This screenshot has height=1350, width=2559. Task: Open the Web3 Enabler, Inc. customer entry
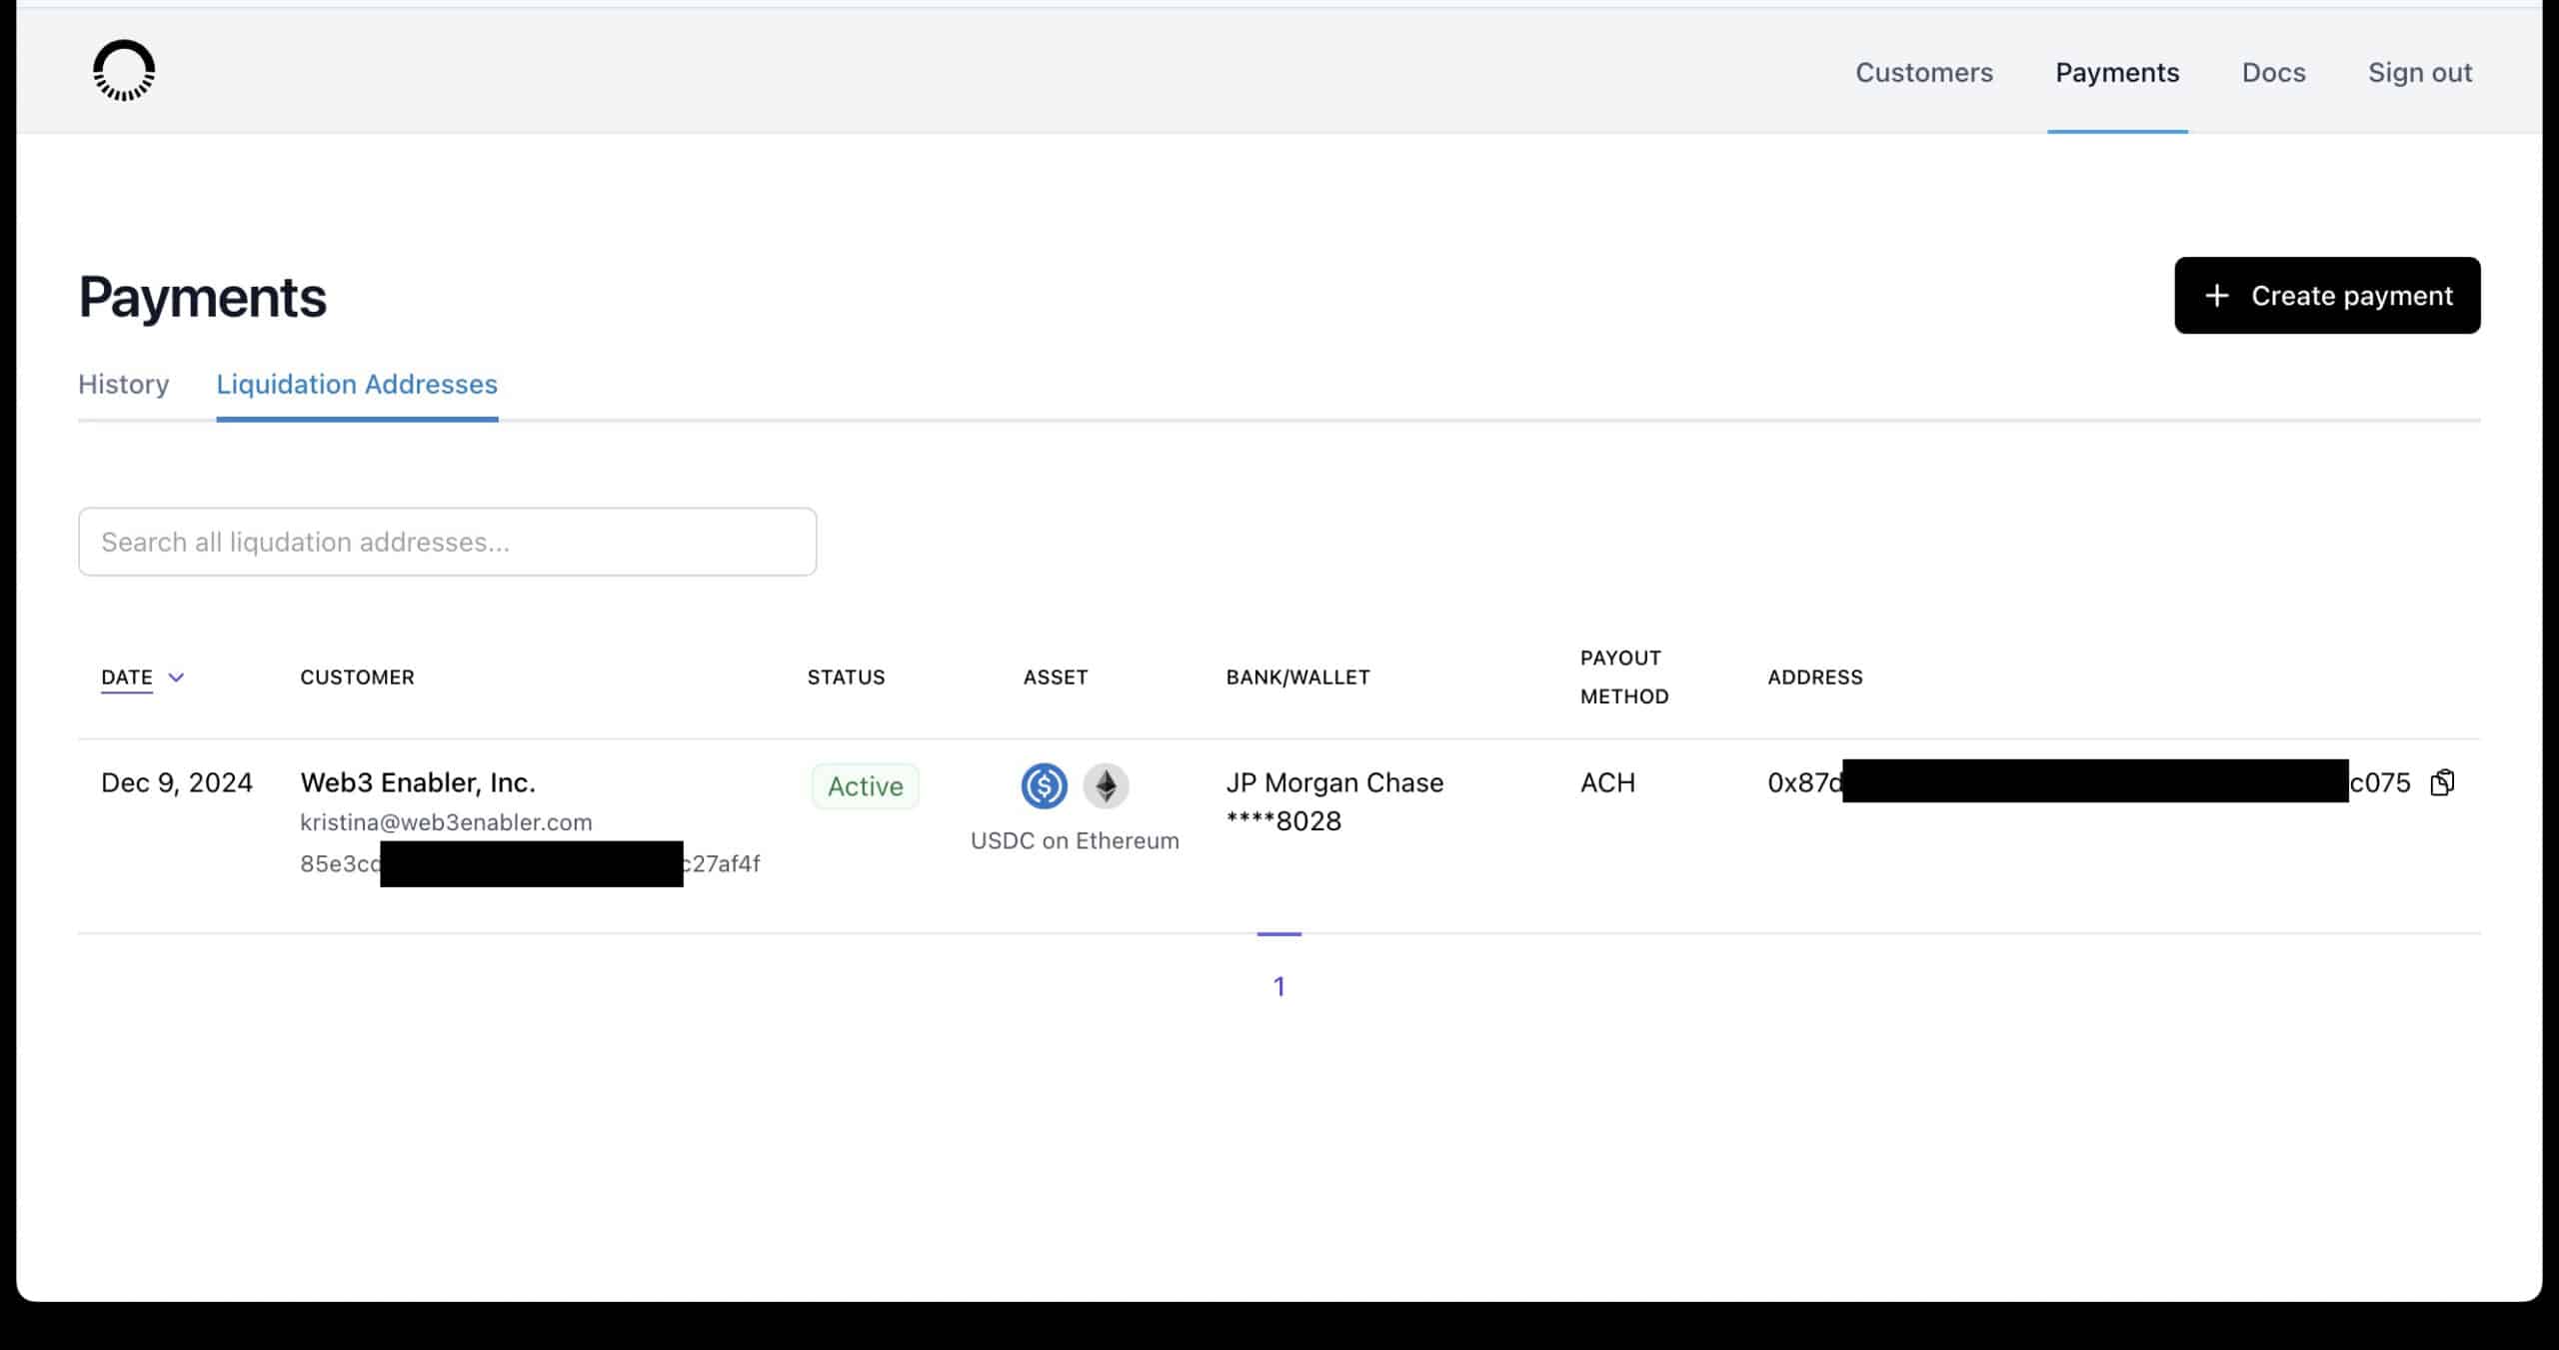[418, 782]
